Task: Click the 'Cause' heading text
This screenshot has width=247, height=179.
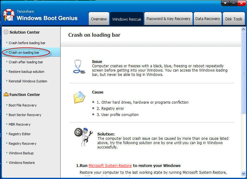Action: pyautogui.click(x=98, y=92)
